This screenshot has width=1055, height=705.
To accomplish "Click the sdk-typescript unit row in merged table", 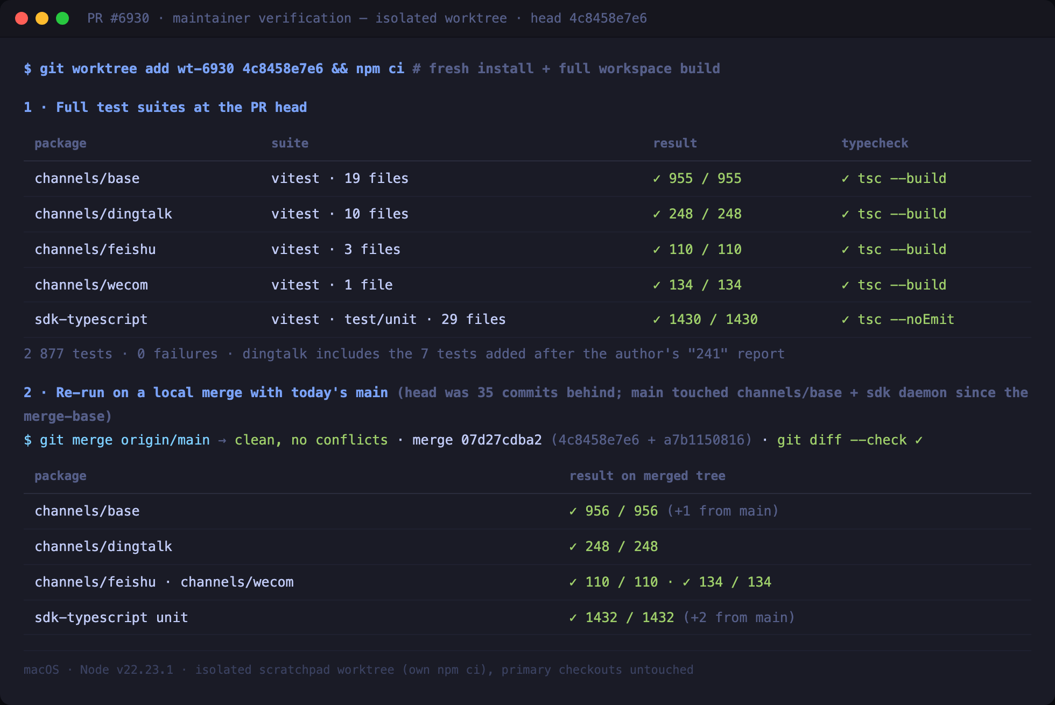I will point(527,618).
